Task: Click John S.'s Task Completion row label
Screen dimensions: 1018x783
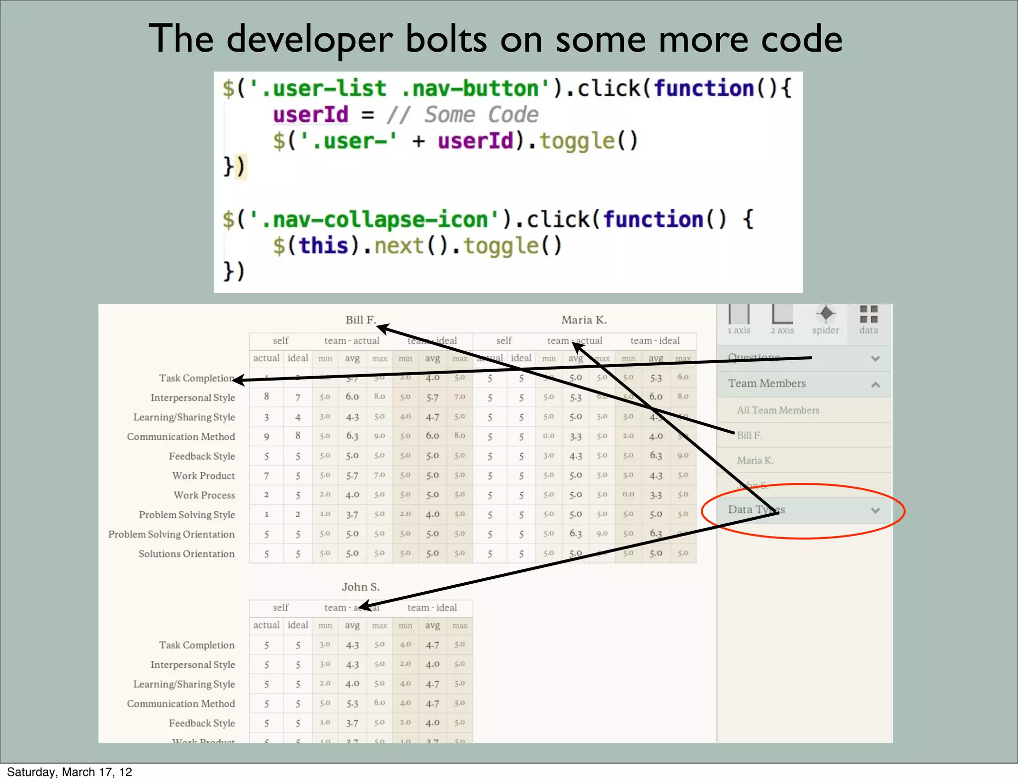Action: click(x=197, y=645)
